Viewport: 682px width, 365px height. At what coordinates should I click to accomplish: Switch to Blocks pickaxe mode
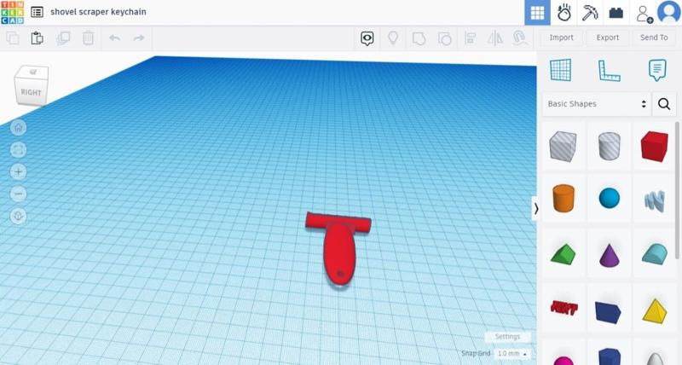point(590,13)
